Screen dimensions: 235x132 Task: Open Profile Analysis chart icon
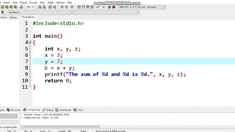tap(109, 7)
